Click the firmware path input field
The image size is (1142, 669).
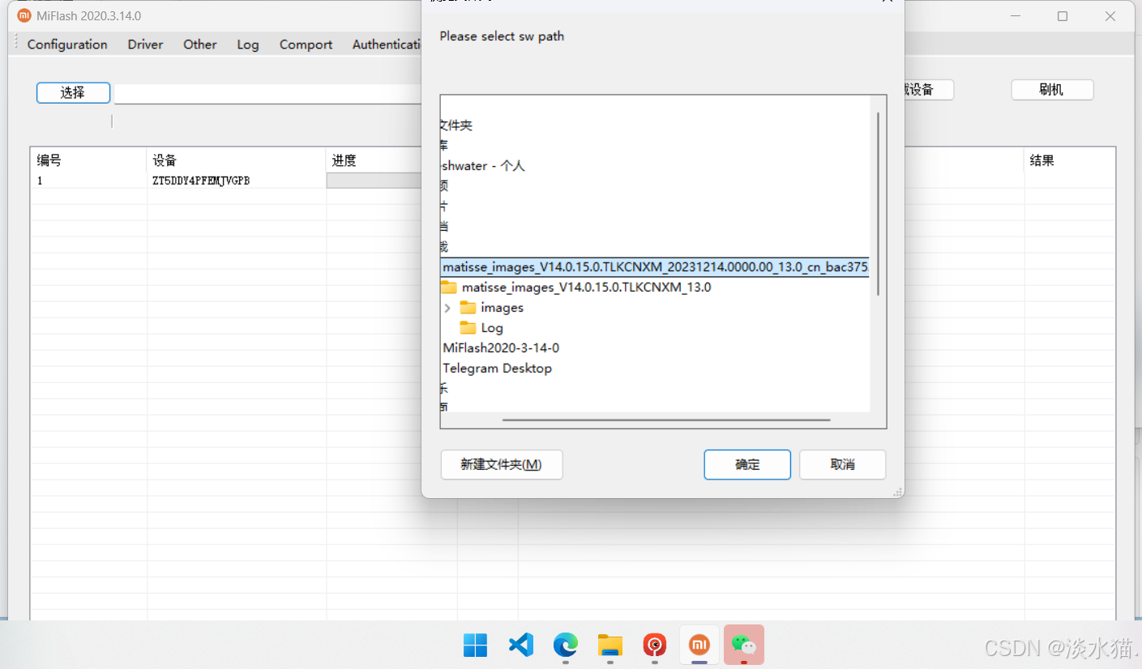[267, 94]
